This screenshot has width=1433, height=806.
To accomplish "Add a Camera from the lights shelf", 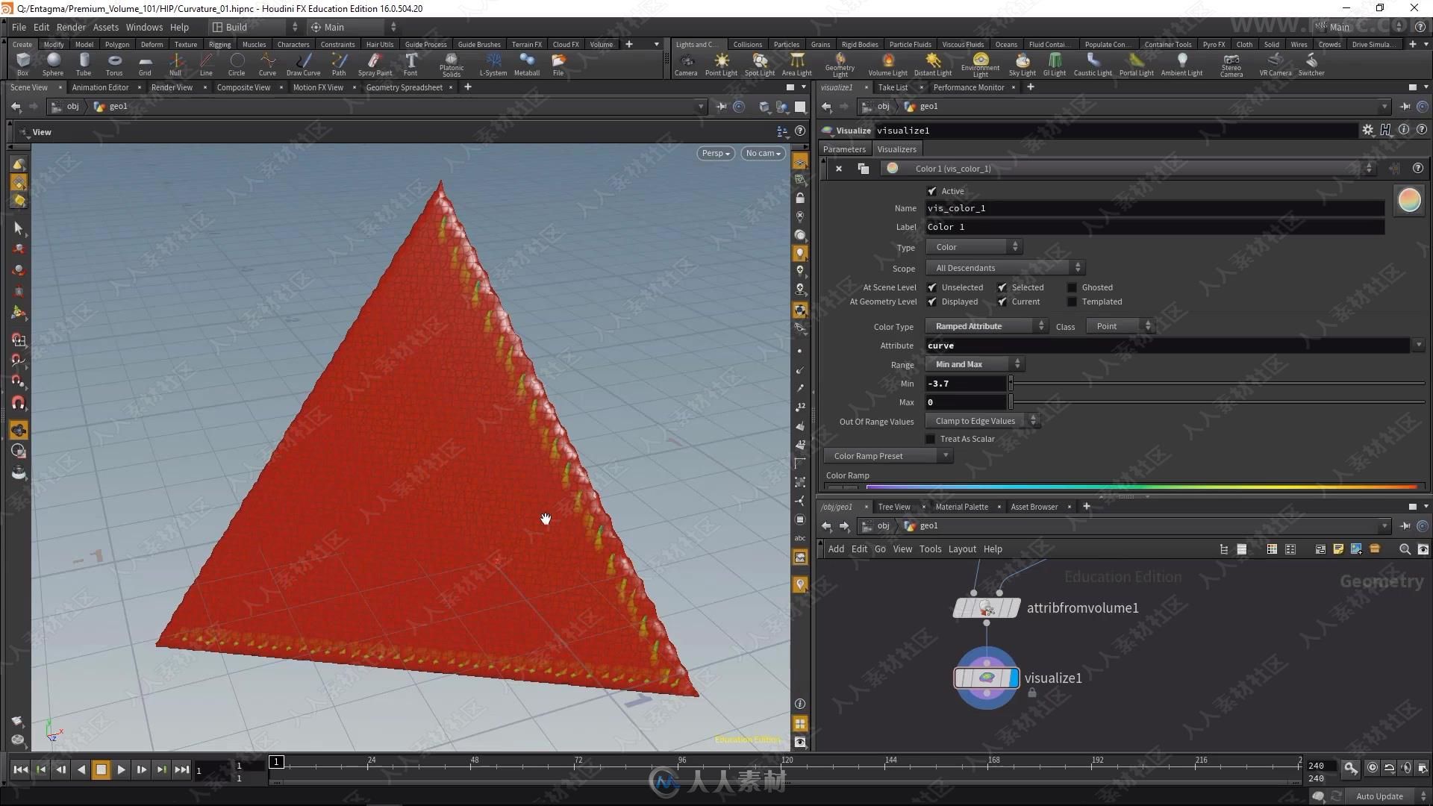I will [686, 64].
